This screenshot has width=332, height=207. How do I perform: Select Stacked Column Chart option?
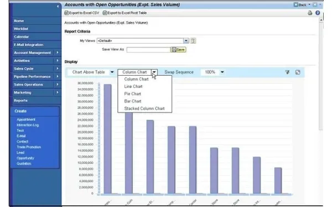[144, 109]
